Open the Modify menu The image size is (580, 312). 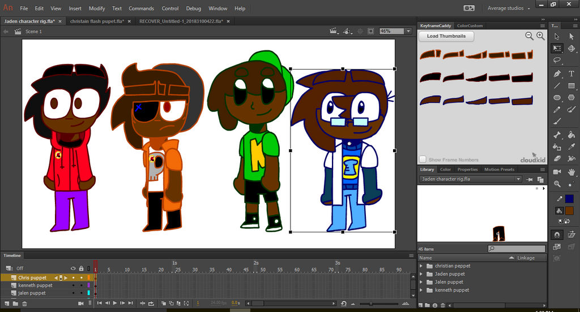click(x=97, y=8)
